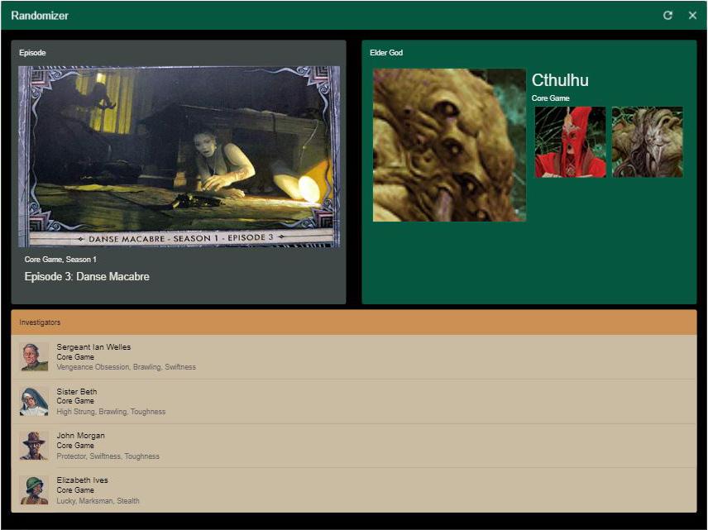Select the second Cthulhu minion card thumbnail

click(x=646, y=141)
